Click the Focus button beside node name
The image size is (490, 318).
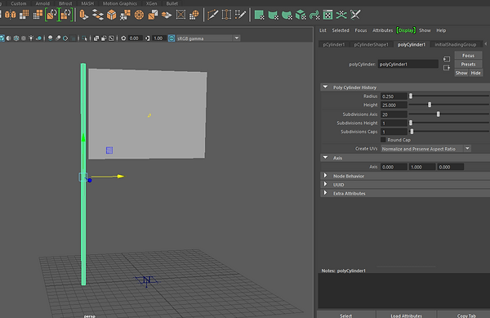tap(468, 56)
